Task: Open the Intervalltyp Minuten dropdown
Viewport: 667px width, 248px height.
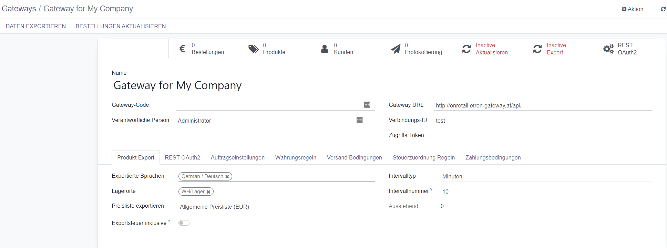Action: [x=546, y=176]
